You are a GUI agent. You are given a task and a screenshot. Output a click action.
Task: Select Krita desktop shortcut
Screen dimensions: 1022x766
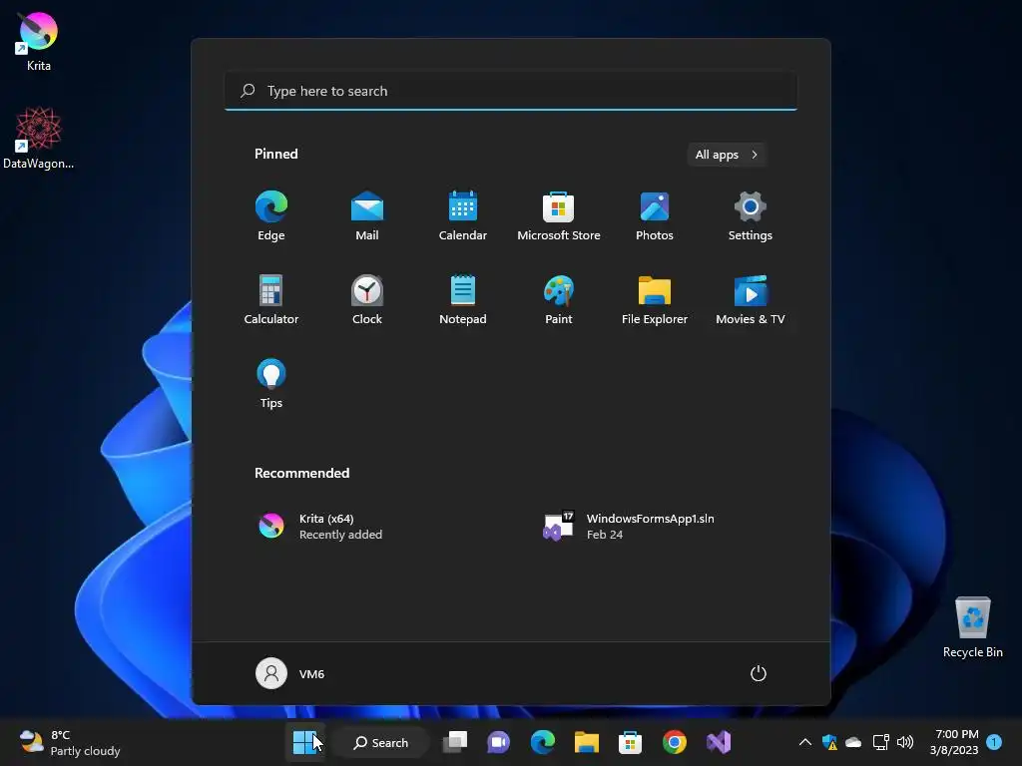tap(39, 42)
